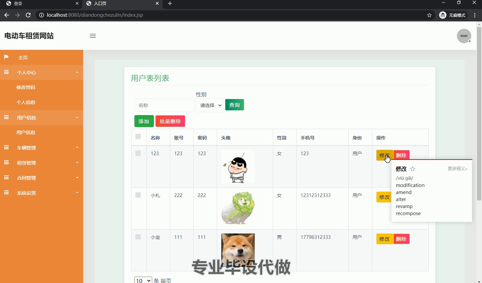The width and height of the screenshot is (482, 283).
Task: Switch to the 入口页 browser tab
Action: coord(122,4)
